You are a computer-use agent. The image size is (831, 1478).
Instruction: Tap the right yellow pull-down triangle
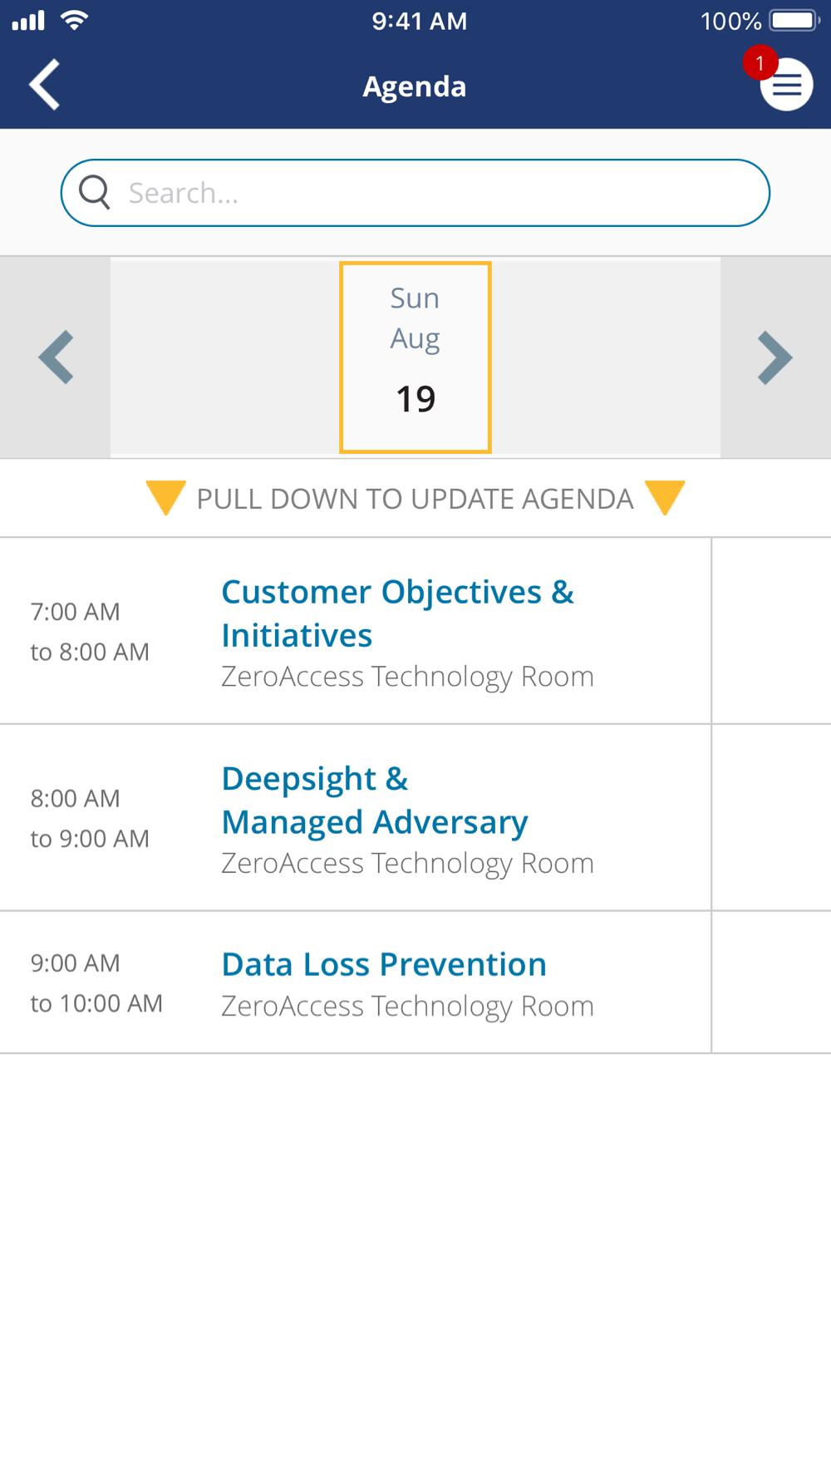click(665, 497)
